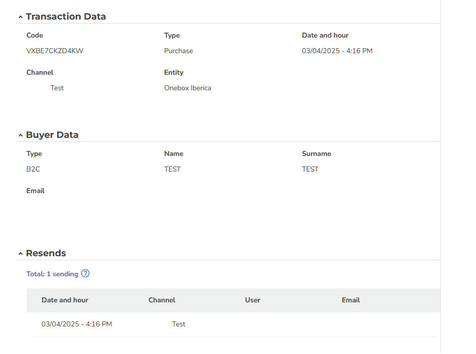Click the transaction date 03/04/2025 - 4:16 PM value

point(337,51)
